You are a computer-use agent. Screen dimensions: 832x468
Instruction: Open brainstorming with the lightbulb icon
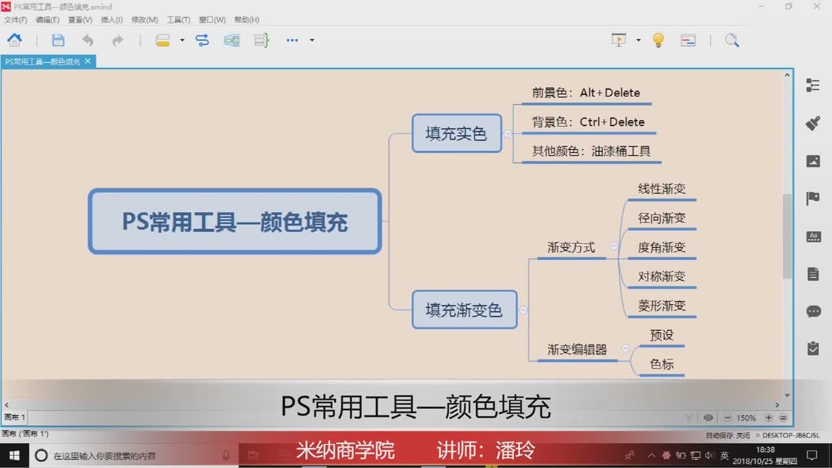pyautogui.click(x=658, y=40)
